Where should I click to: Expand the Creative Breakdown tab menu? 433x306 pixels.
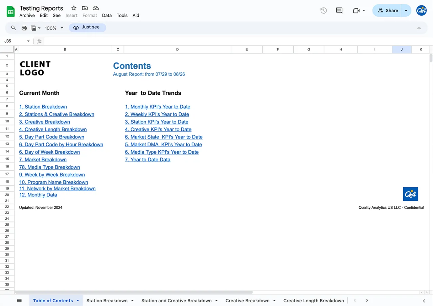click(274, 301)
